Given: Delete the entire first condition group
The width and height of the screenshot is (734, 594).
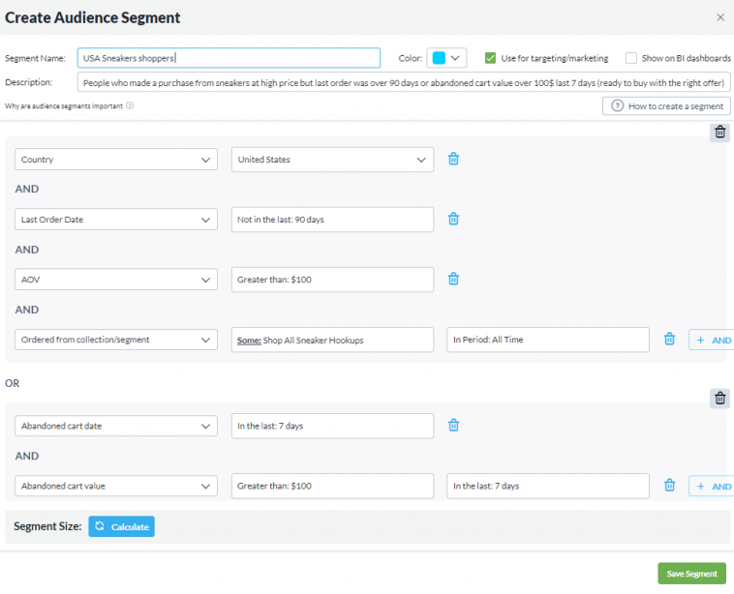Looking at the screenshot, I should tap(719, 133).
